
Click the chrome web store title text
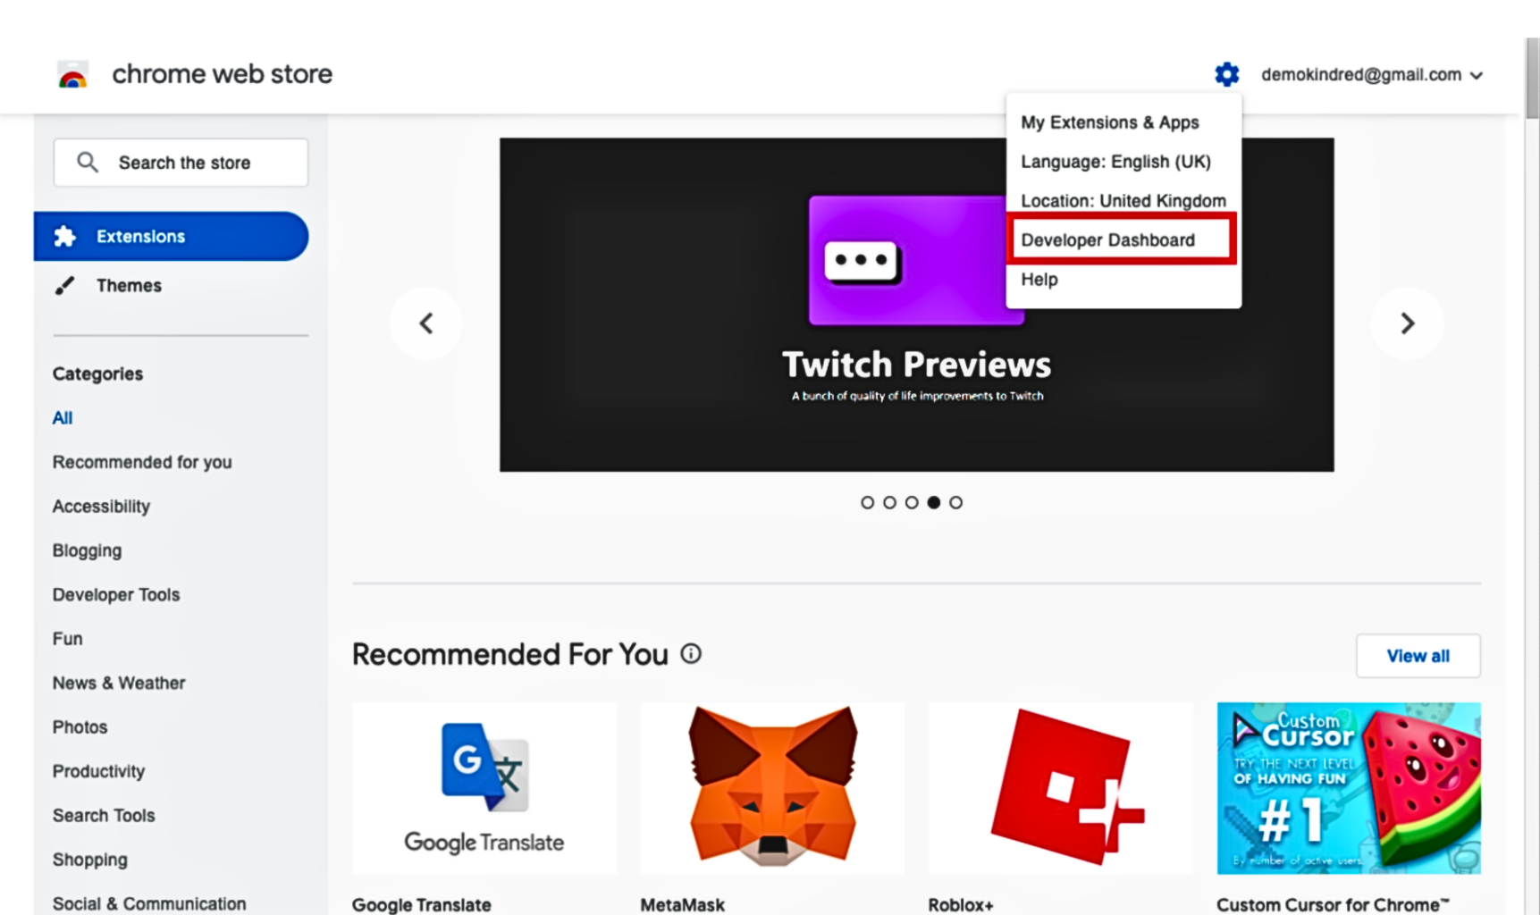click(222, 74)
